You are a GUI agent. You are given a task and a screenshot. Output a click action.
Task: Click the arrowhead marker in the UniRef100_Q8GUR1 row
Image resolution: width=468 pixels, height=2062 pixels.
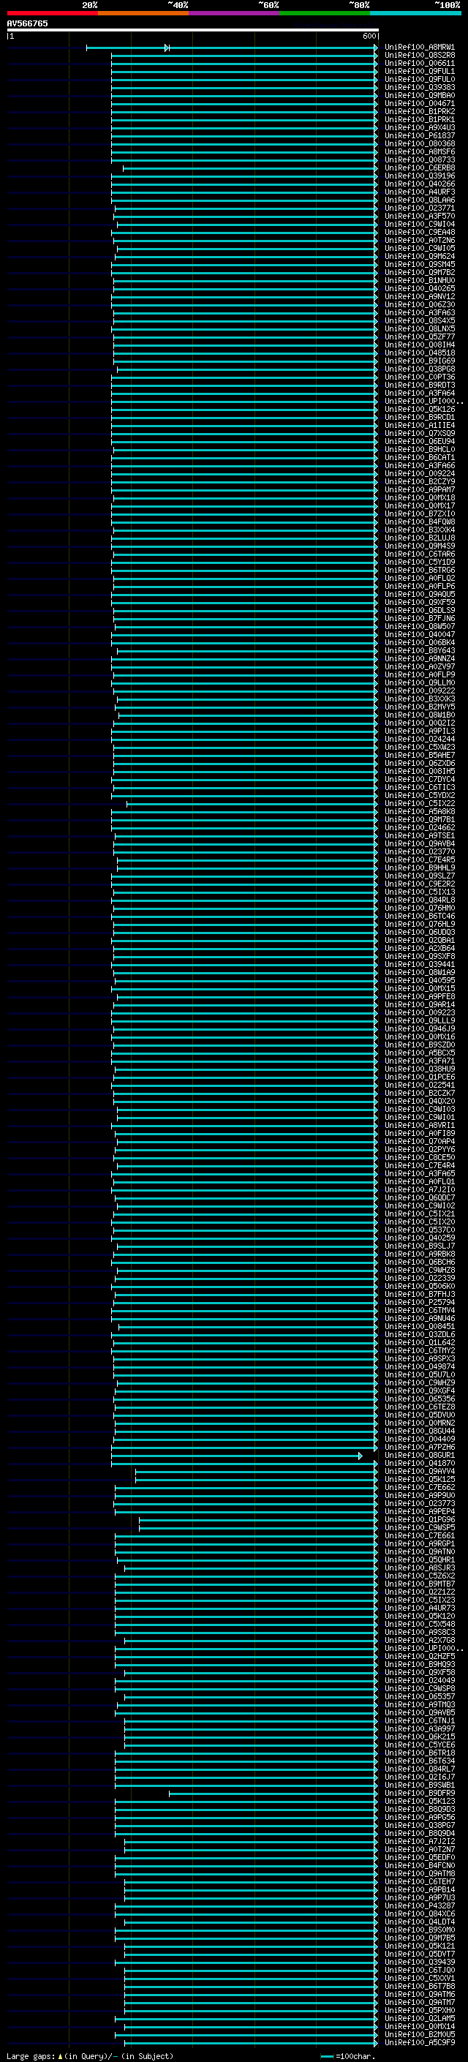pyautogui.click(x=360, y=1456)
